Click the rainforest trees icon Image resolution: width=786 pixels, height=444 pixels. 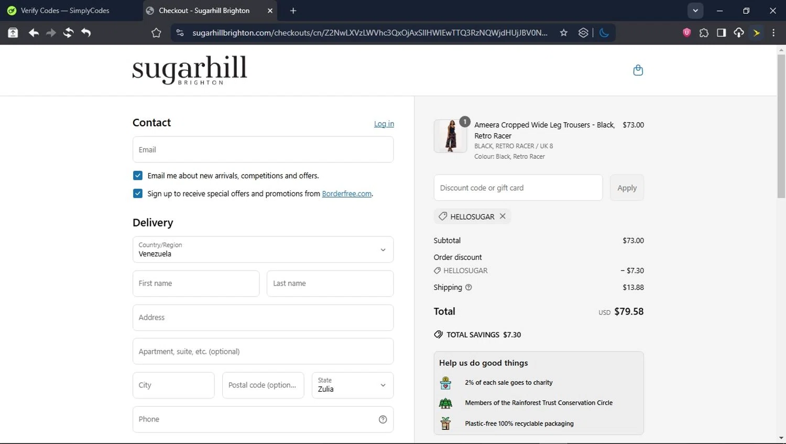coord(445,403)
